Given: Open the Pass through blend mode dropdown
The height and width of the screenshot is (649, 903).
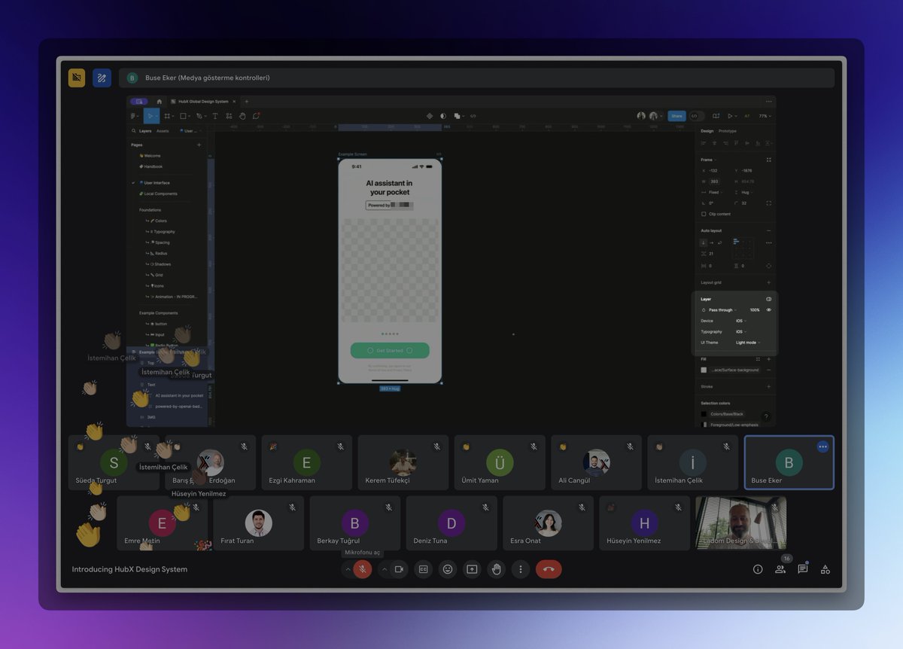Looking at the screenshot, I should tap(722, 310).
